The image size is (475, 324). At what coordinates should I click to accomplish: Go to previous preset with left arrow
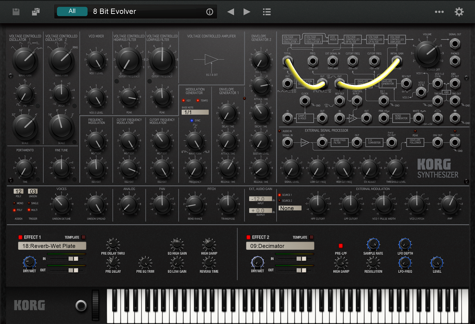[x=231, y=11]
